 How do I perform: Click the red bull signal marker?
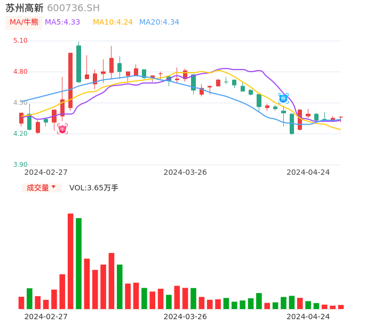point(62,129)
